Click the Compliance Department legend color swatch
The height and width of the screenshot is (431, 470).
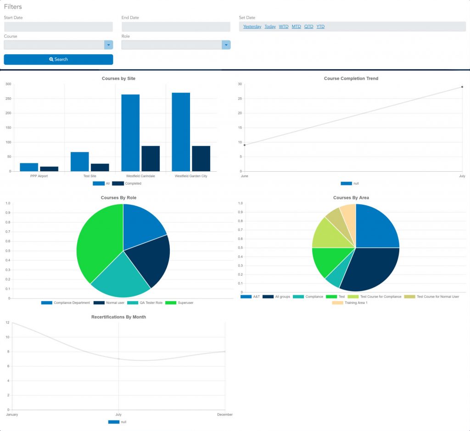point(47,303)
